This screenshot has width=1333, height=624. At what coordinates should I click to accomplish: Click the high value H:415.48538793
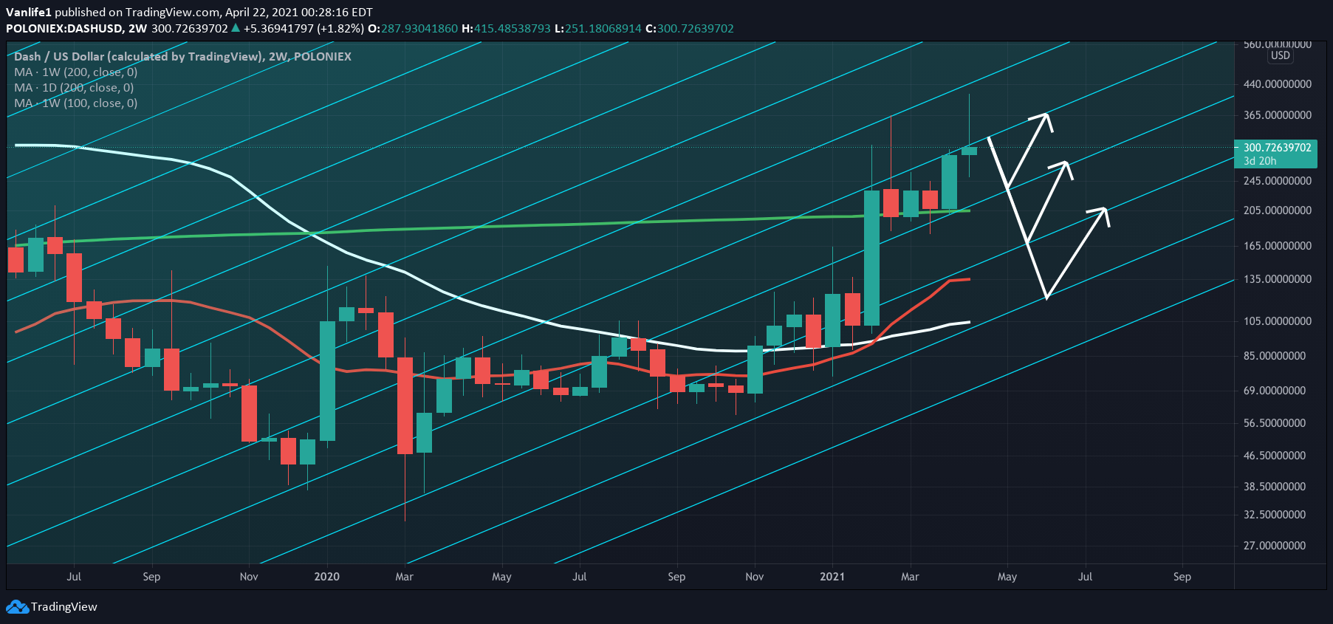tap(506, 29)
